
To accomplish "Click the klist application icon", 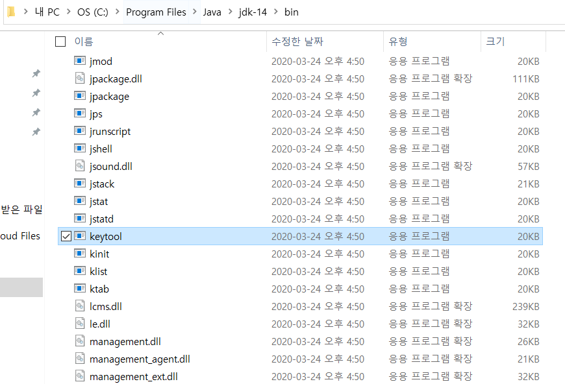I will click(x=80, y=270).
